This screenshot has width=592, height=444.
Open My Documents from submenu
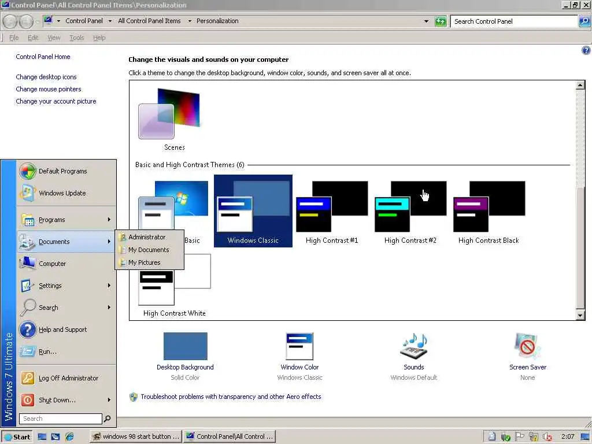click(149, 250)
